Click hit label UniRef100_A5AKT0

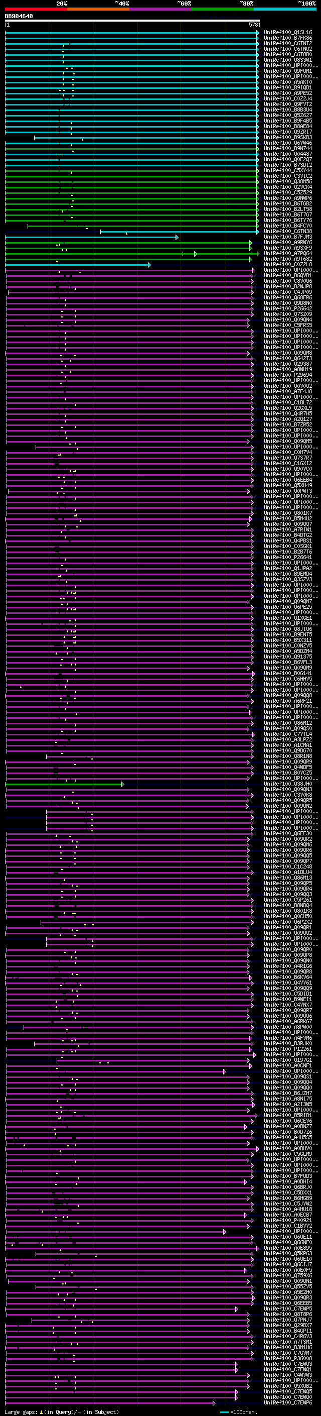tap(288, 82)
